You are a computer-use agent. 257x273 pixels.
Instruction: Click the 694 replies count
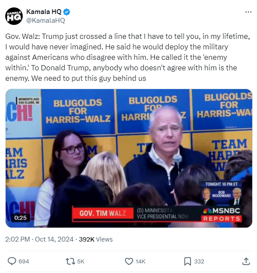(24, 261)
